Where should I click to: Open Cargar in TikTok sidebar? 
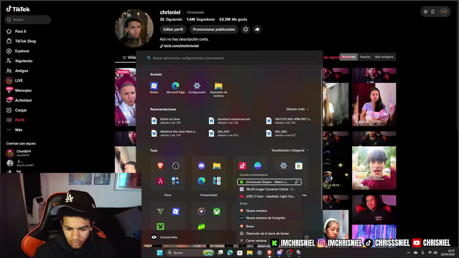[x=21, y=110]
